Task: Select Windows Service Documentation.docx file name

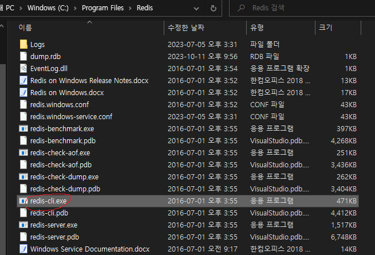Action: click(x=90, y=249)
